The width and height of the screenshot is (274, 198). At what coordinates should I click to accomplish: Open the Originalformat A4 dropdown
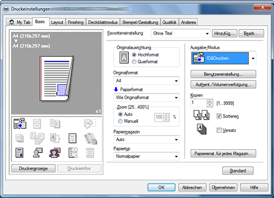pyautogui.click(x=146, y=81)
